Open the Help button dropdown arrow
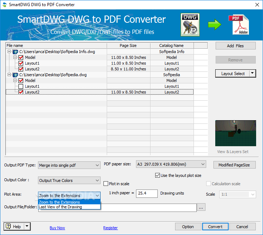Image resolution: width=263 pixels, height=235 pixels. tap(27, 226)
